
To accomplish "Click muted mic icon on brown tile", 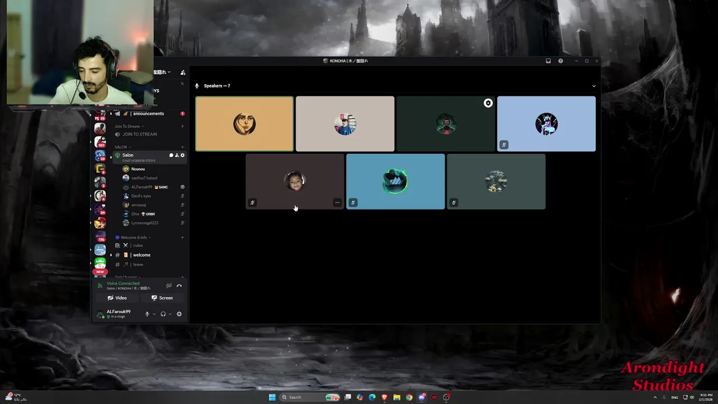I will pyautogui.click(x=252, y=203).
